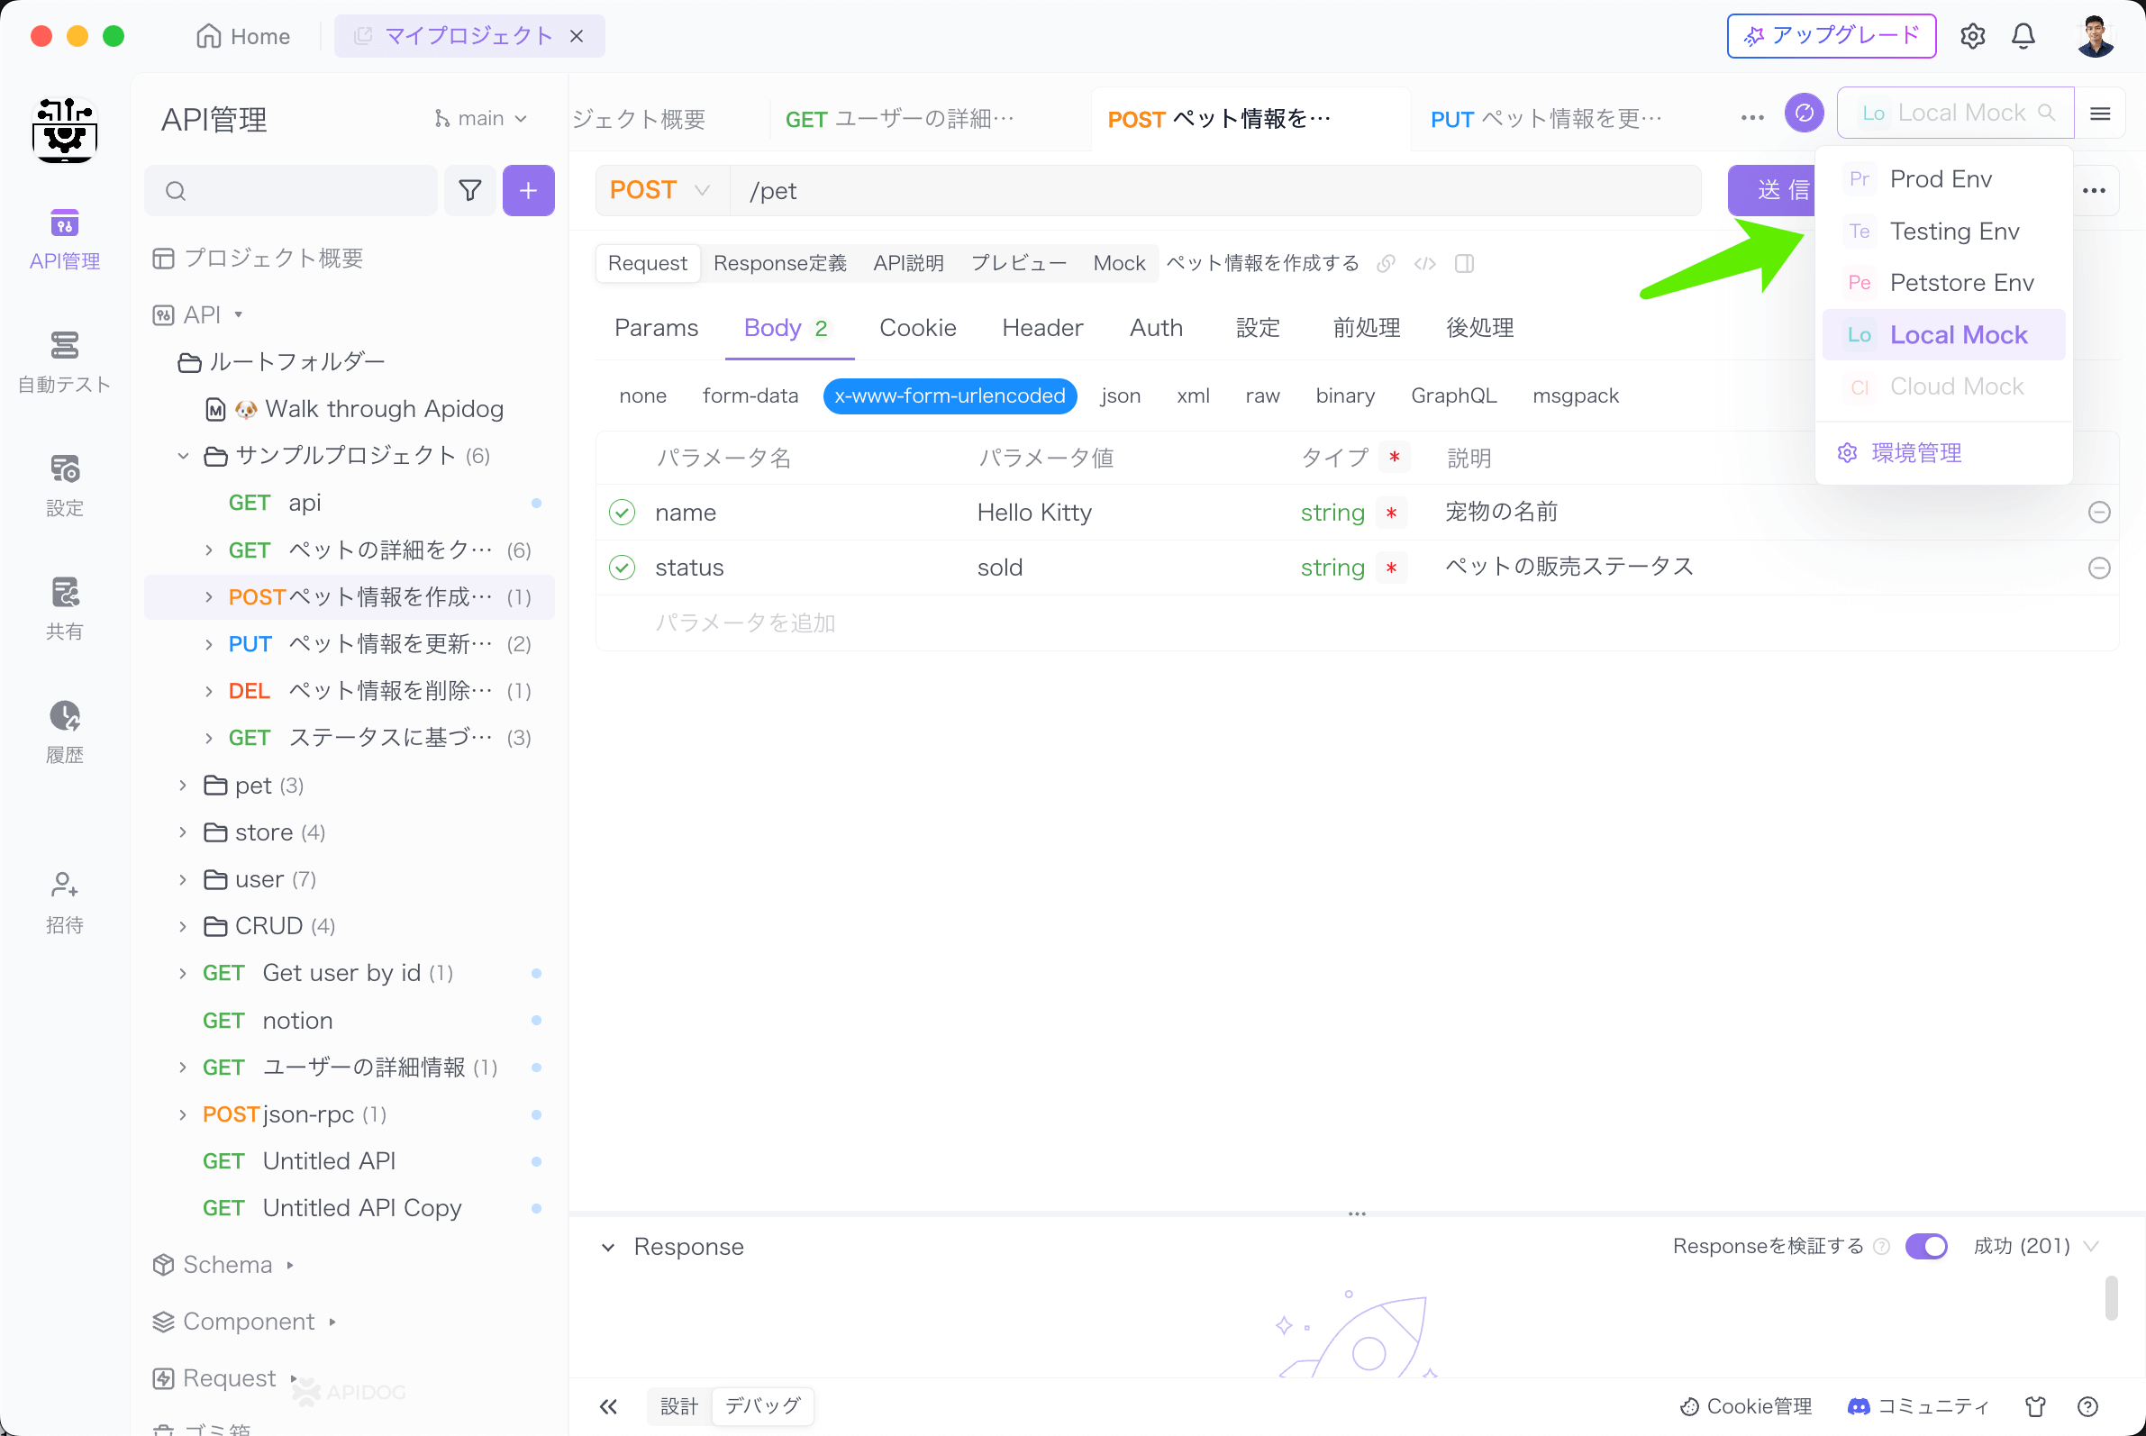Toggle the status parameter enabled checkbox
The image size is (2146, 1436).
coord(620,568)
